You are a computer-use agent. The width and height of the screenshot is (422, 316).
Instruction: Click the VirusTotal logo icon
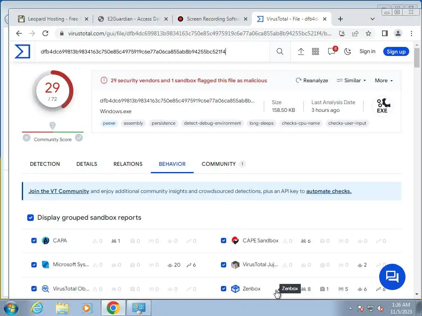point(22,51)
